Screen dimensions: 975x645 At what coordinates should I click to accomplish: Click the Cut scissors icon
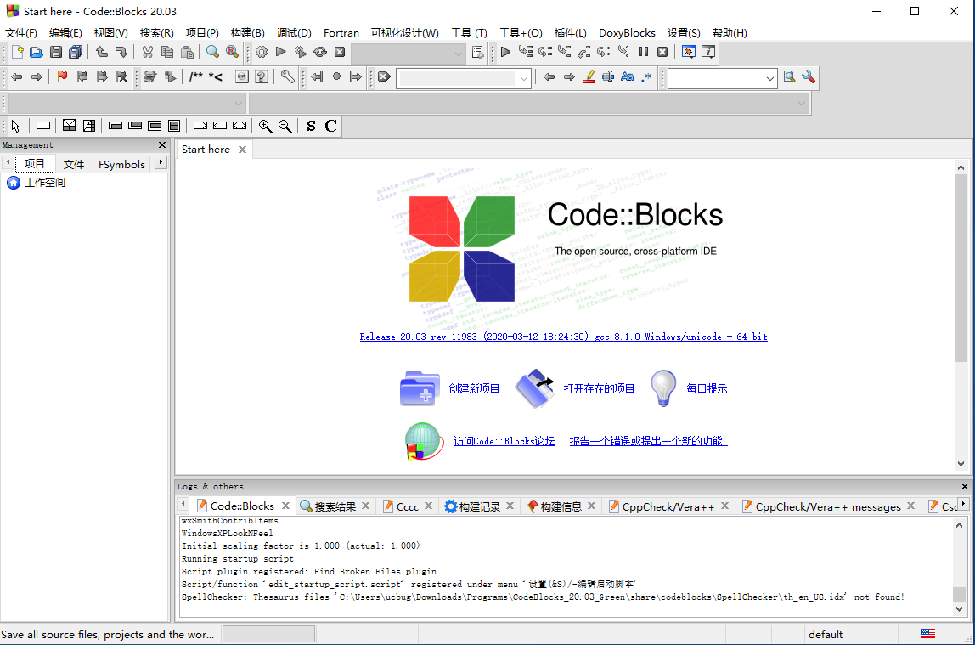148,52
